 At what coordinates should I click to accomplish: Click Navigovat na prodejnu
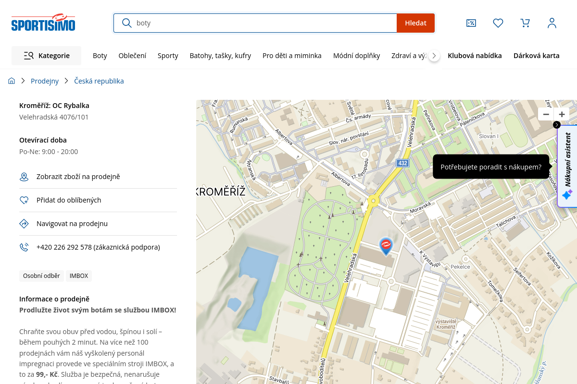[x=72, y=224]
